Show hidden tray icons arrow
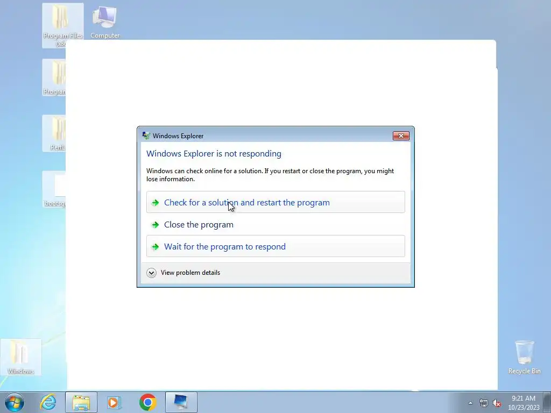The image size is (551, 413). [x=470, y=403]
